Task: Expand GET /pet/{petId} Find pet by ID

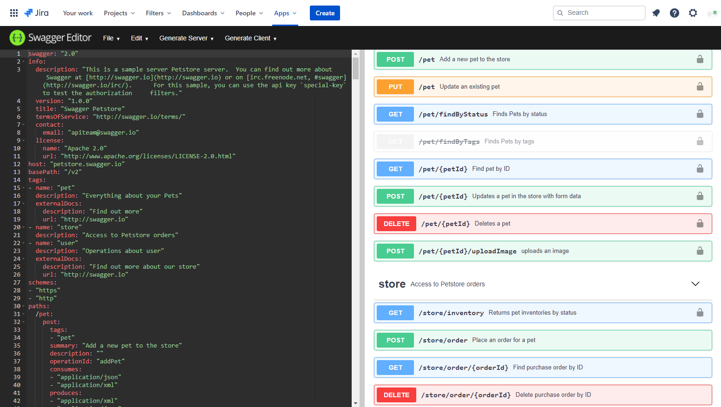Action: [x=543, y=169]
